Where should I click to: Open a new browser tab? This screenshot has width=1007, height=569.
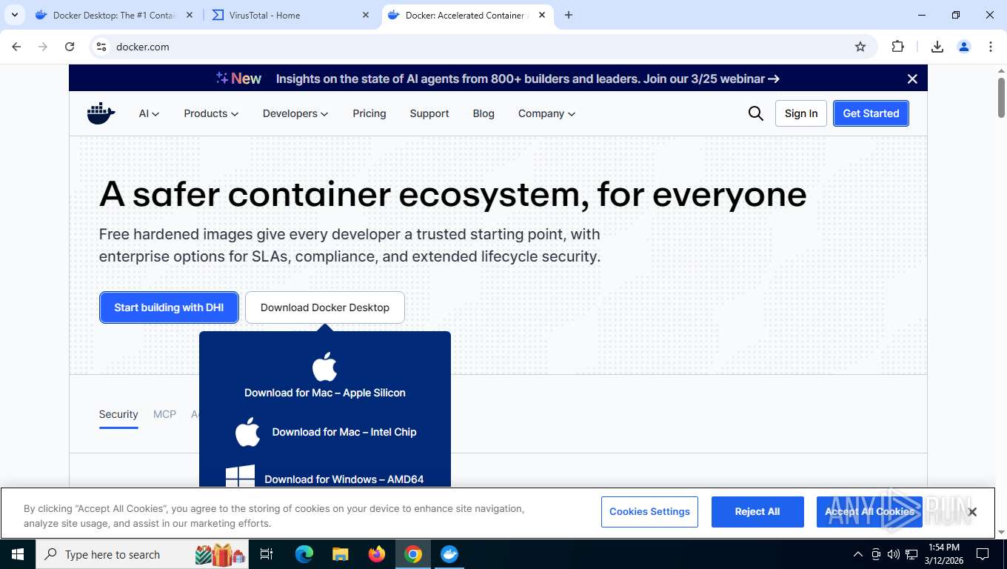tap(569, 15)
